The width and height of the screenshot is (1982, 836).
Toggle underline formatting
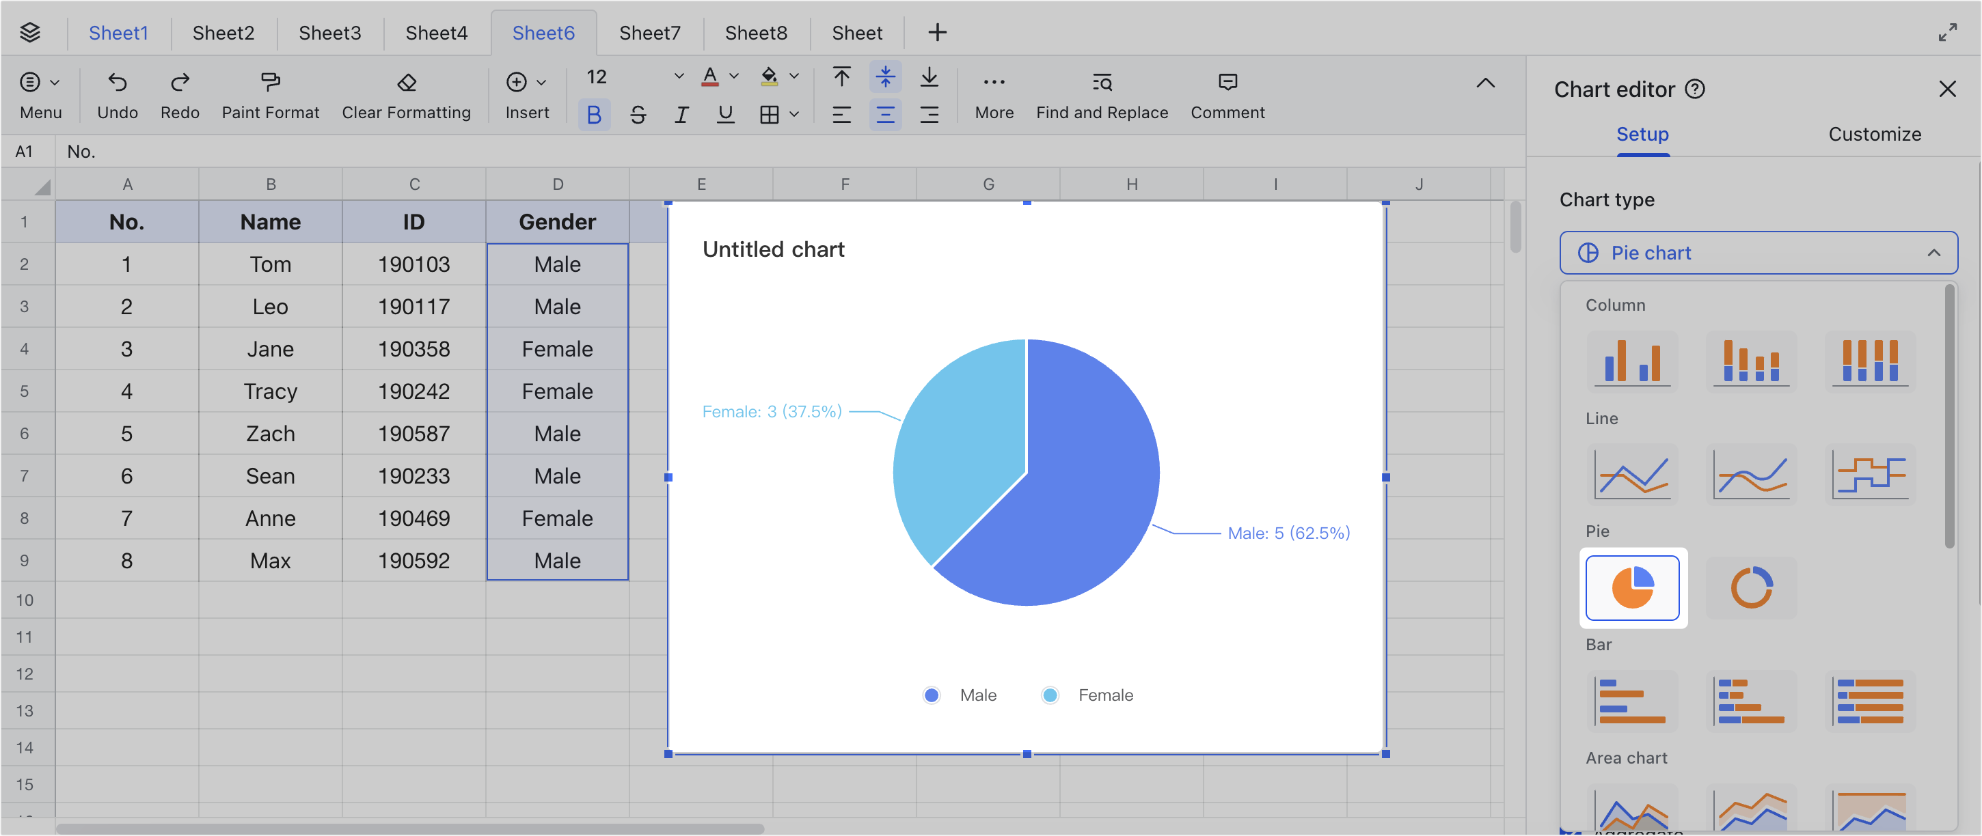tap(724, 114)
